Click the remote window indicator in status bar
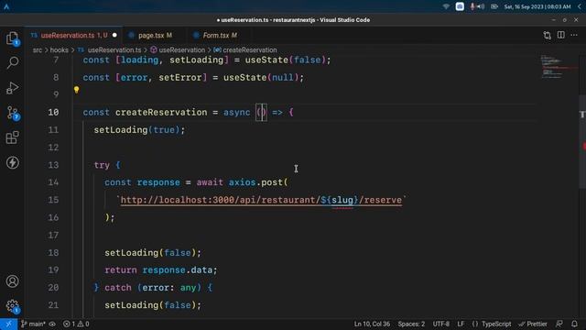The width and height of the screenshot is (586, 330). 8,324
